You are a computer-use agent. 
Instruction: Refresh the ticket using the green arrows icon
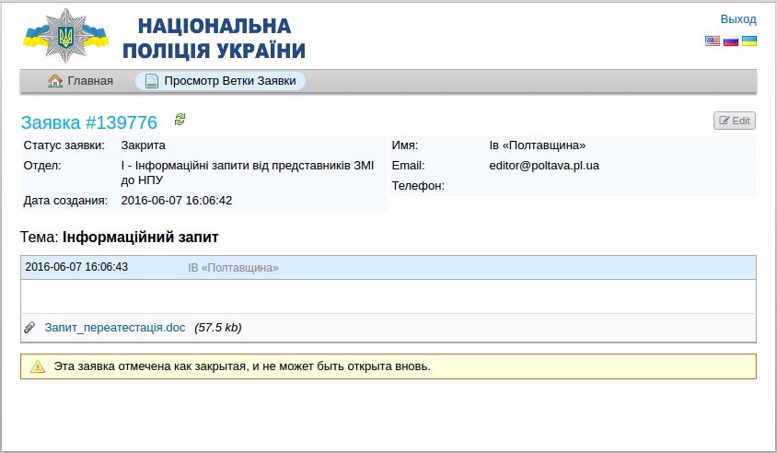pos(180,120)
